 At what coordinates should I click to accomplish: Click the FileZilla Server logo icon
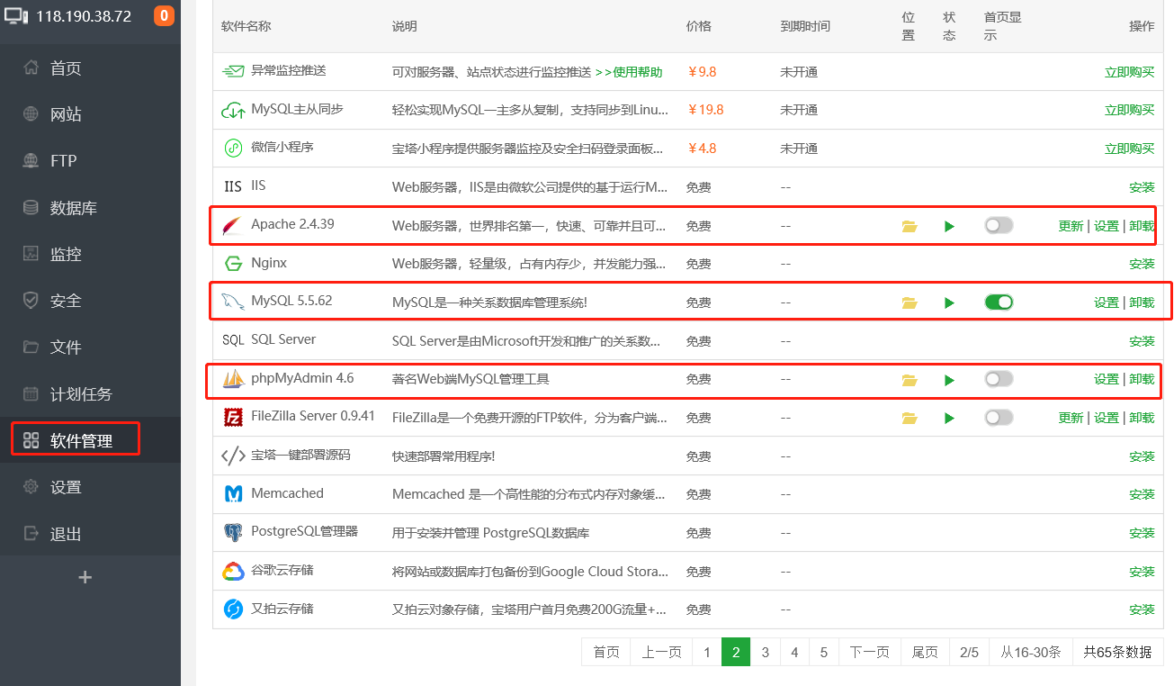coord(233,418)
